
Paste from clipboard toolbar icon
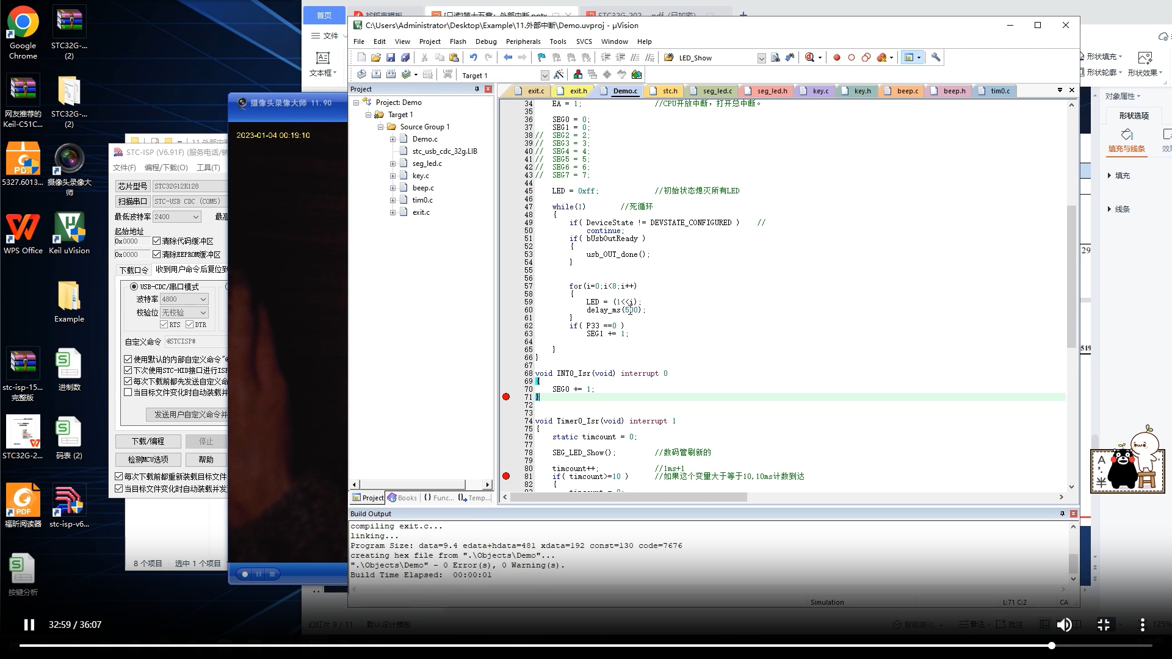tap(454, 57)
